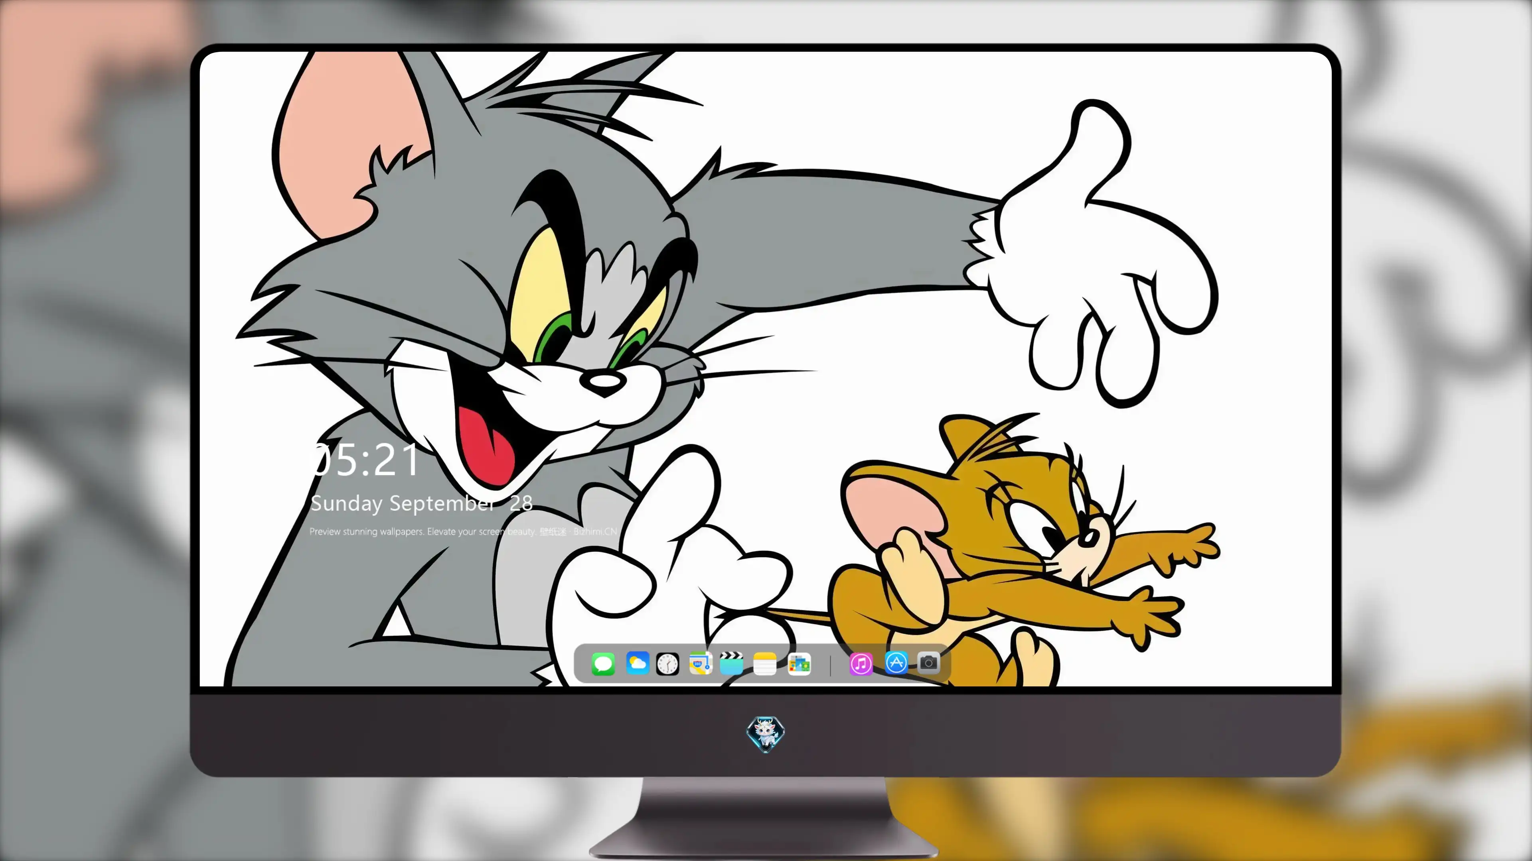This screenshot has width=1532, height=861.
Task: Launch the pink iTunes music app
Action: pos(861,664)
